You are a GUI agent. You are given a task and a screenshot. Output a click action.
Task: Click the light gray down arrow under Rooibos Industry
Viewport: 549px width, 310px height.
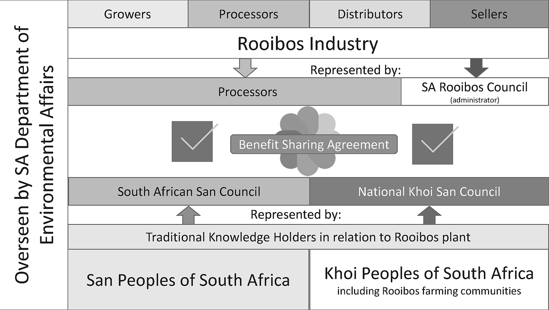[x=245, y=68]
